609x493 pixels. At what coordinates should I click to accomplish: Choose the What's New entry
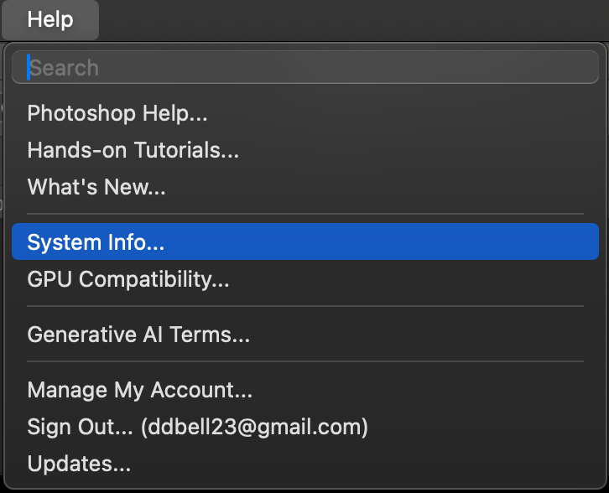(x=96, y=186)
